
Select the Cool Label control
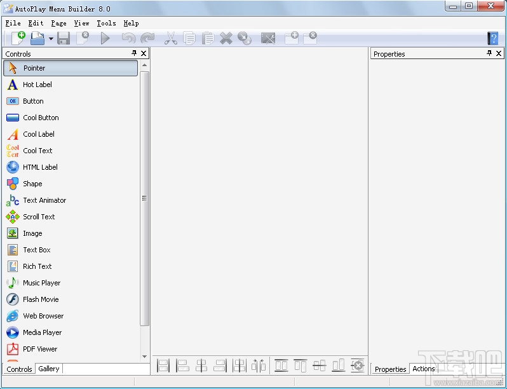point(71,134)
